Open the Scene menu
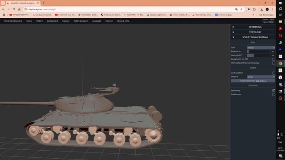The height and width of the screenshot is (160, 285). (x=29, y=21)
